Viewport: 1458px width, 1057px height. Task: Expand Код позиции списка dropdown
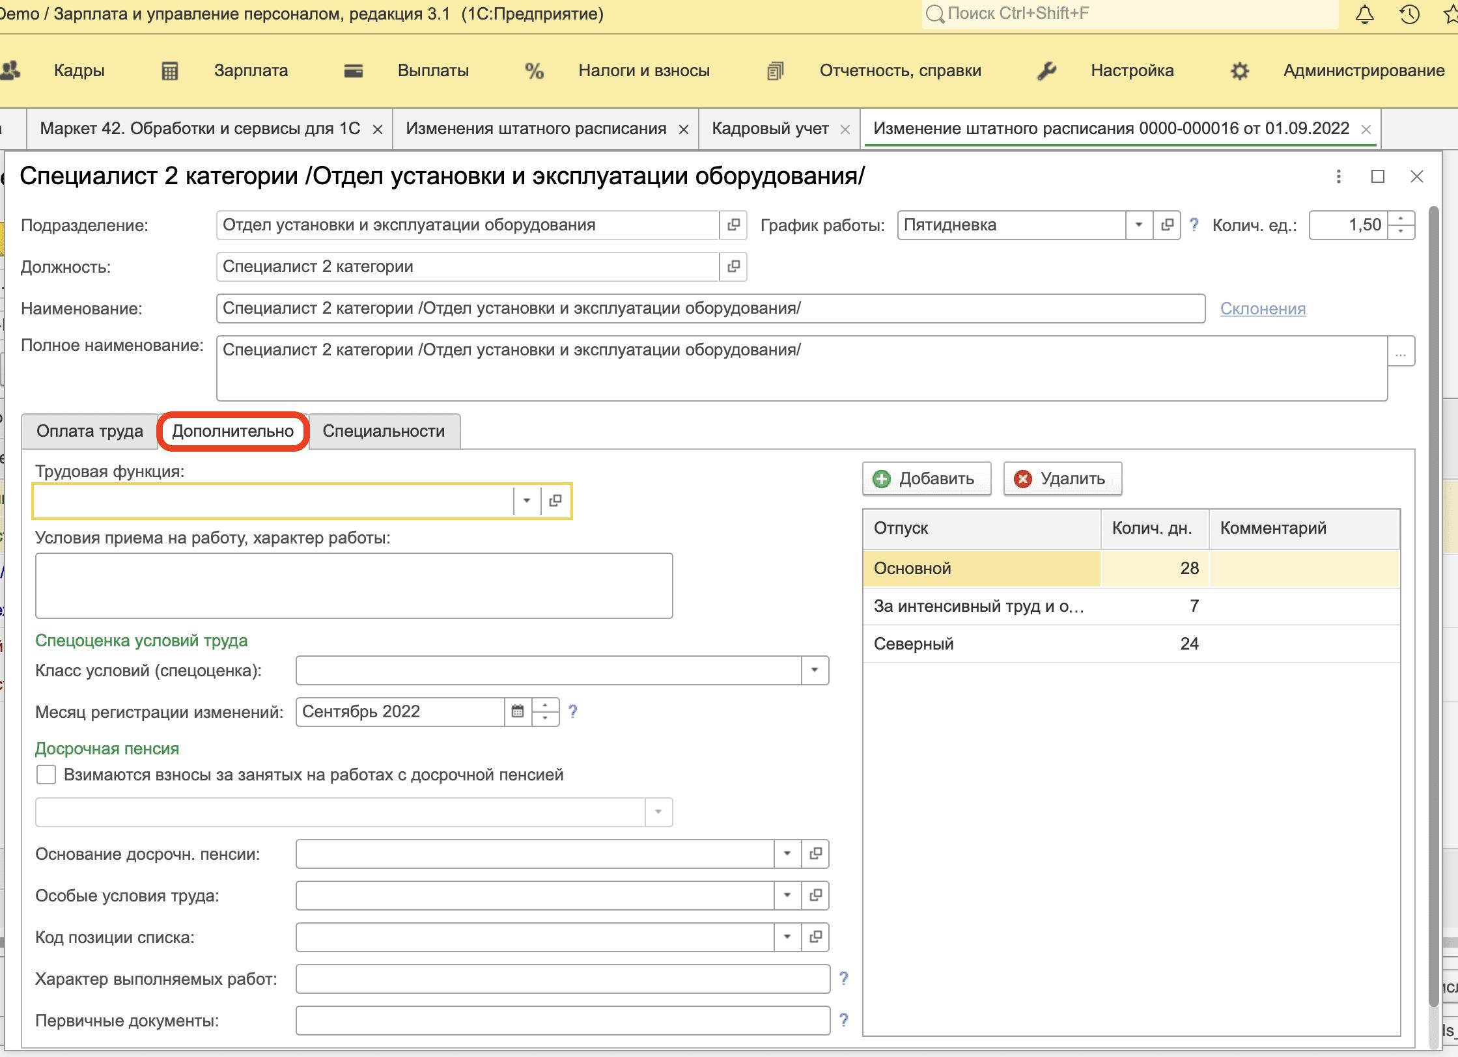click(787, 937)
